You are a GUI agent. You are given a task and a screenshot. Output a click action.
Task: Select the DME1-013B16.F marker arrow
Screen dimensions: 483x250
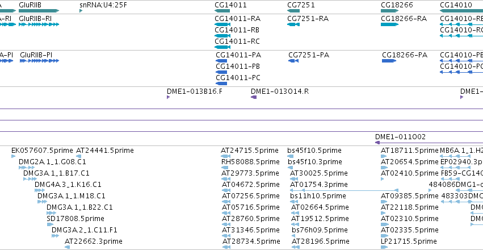click(x=168, y=97)
